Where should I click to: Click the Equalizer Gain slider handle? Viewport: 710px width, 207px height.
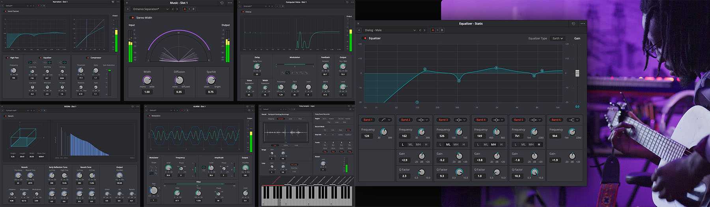pyautogui.click(x=577, y=74)
